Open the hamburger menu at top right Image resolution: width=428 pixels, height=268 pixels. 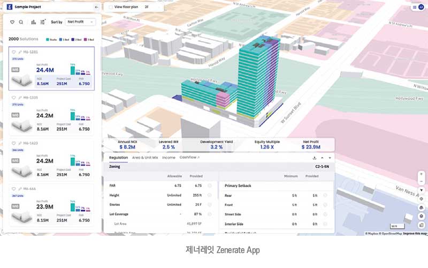[414, 8]
